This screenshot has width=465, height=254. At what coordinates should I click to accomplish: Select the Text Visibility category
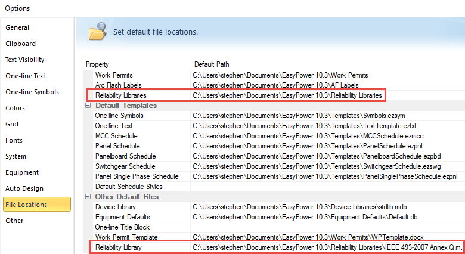pyautogui.click(x=25, y=60)
